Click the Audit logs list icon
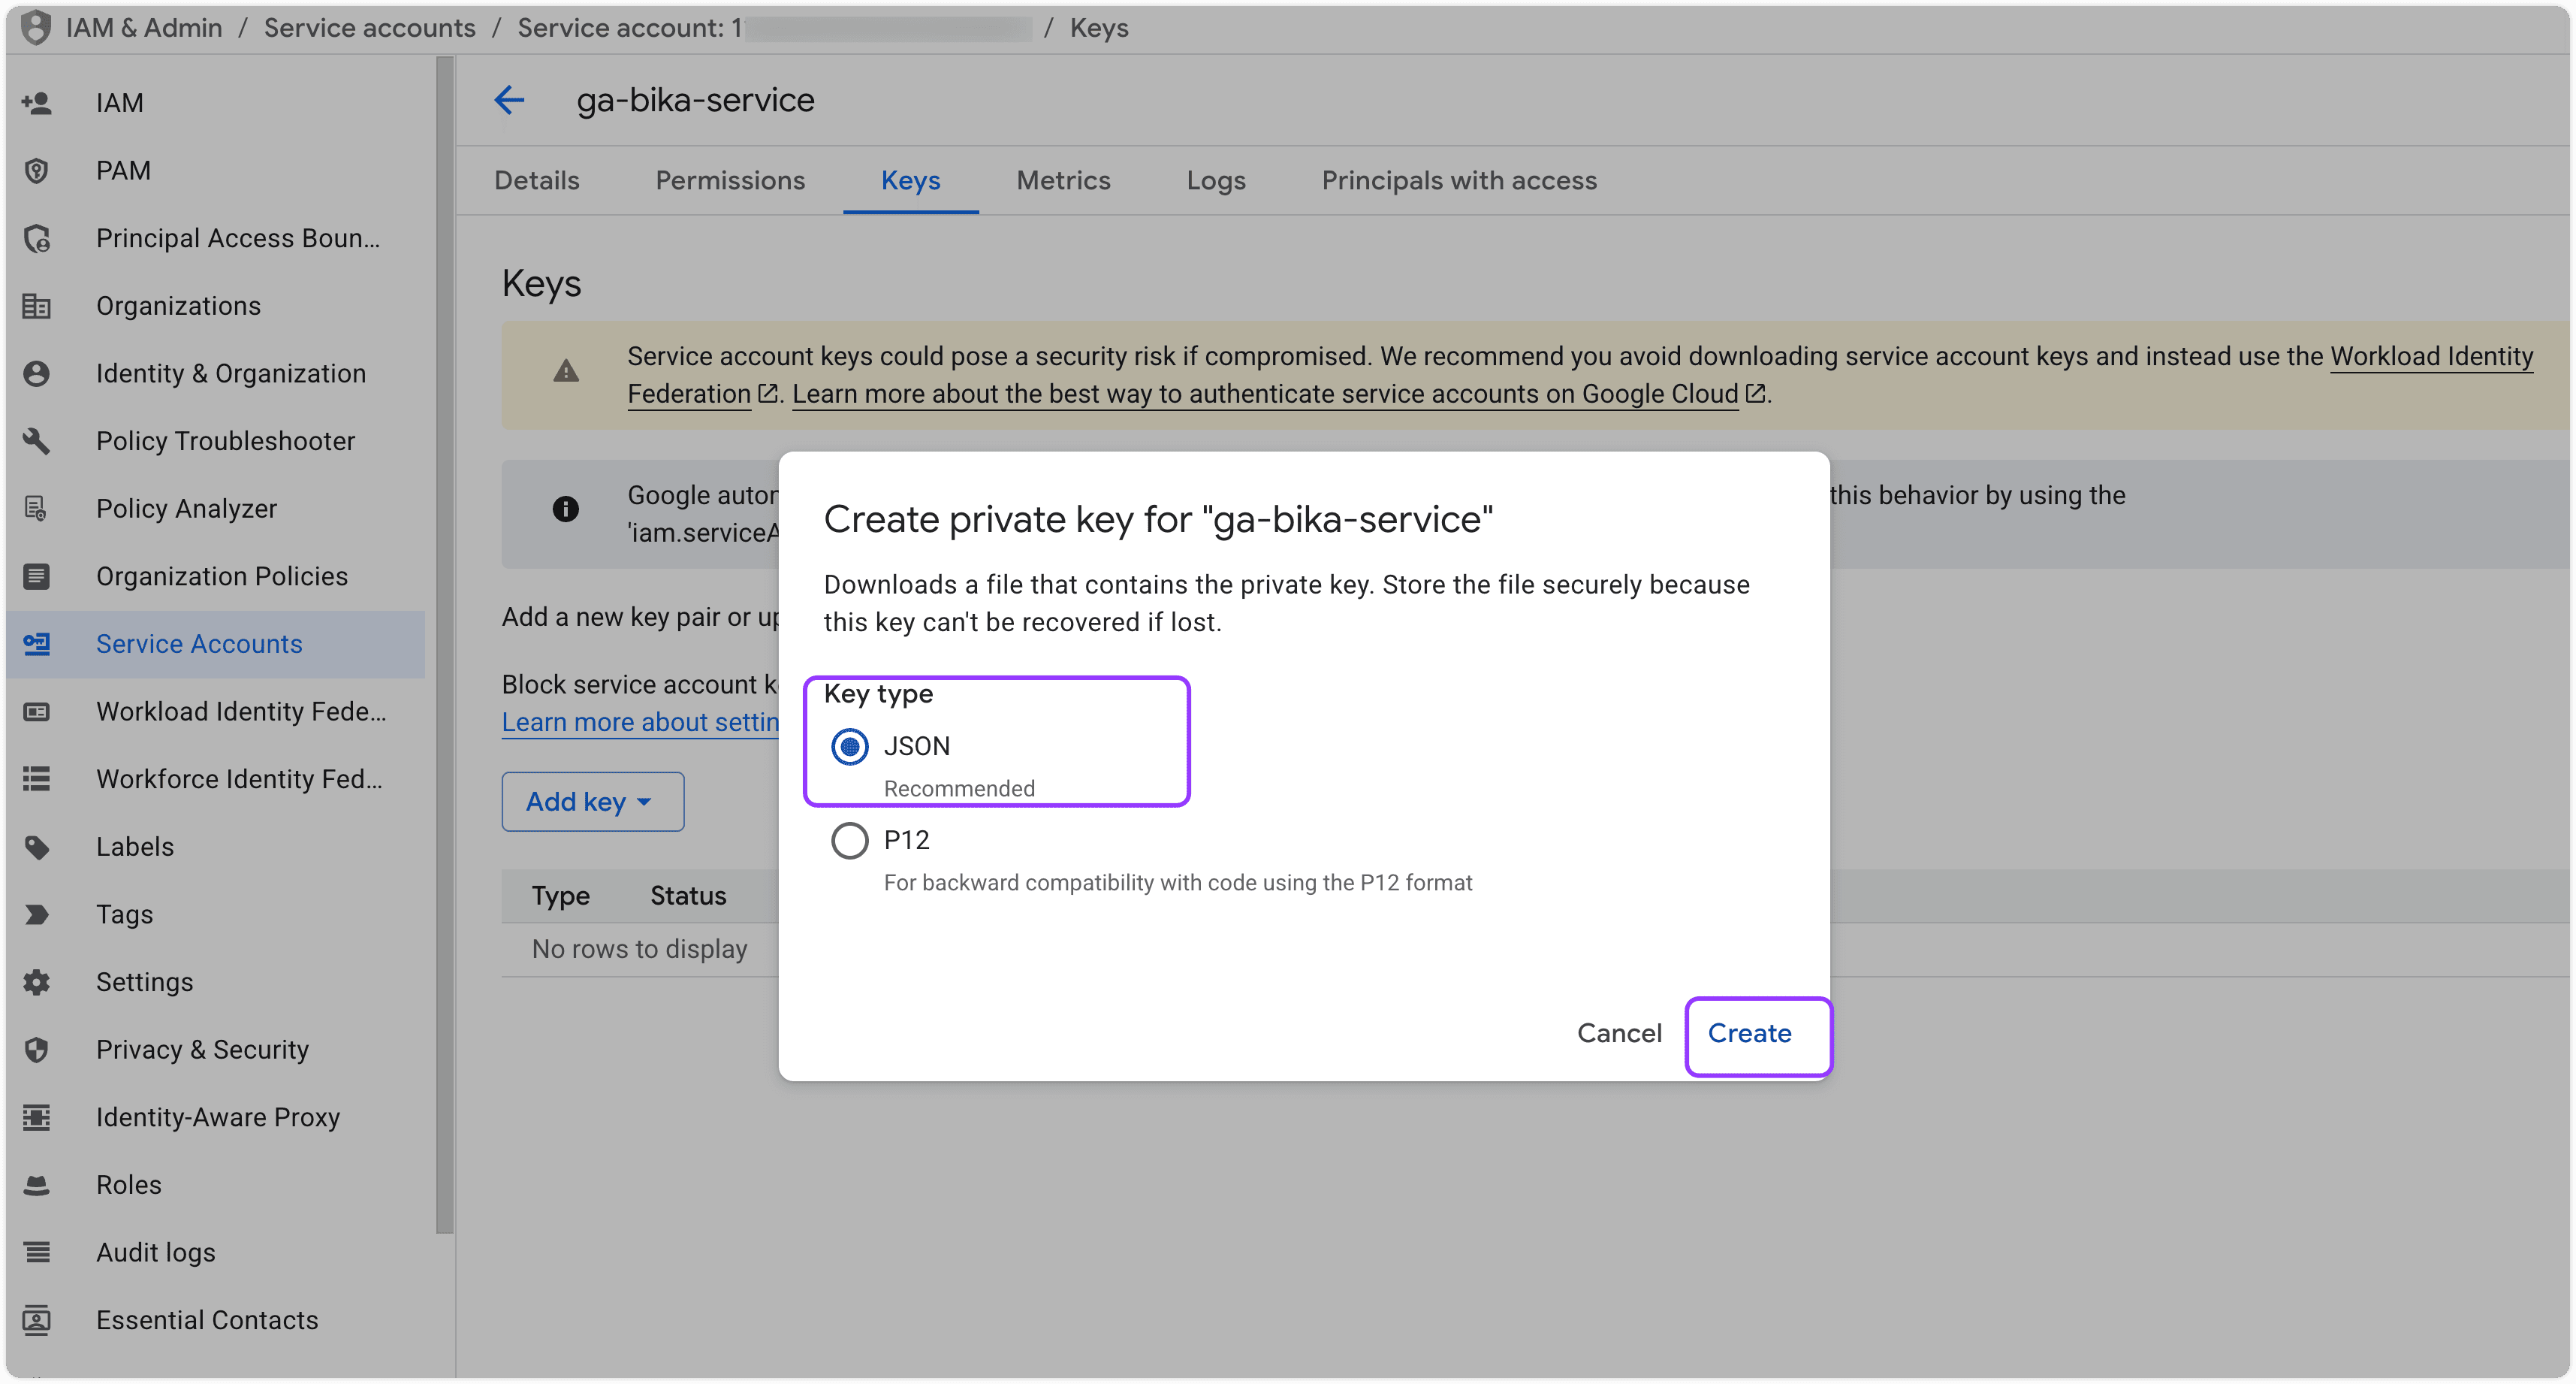 click(x=37, y=1252)
